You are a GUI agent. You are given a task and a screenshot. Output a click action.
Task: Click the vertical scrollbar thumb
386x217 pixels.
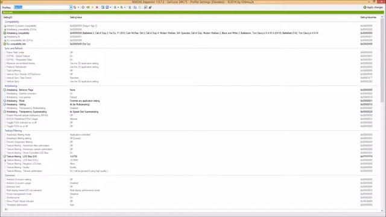pyautogui.click(x=382, y=60)
